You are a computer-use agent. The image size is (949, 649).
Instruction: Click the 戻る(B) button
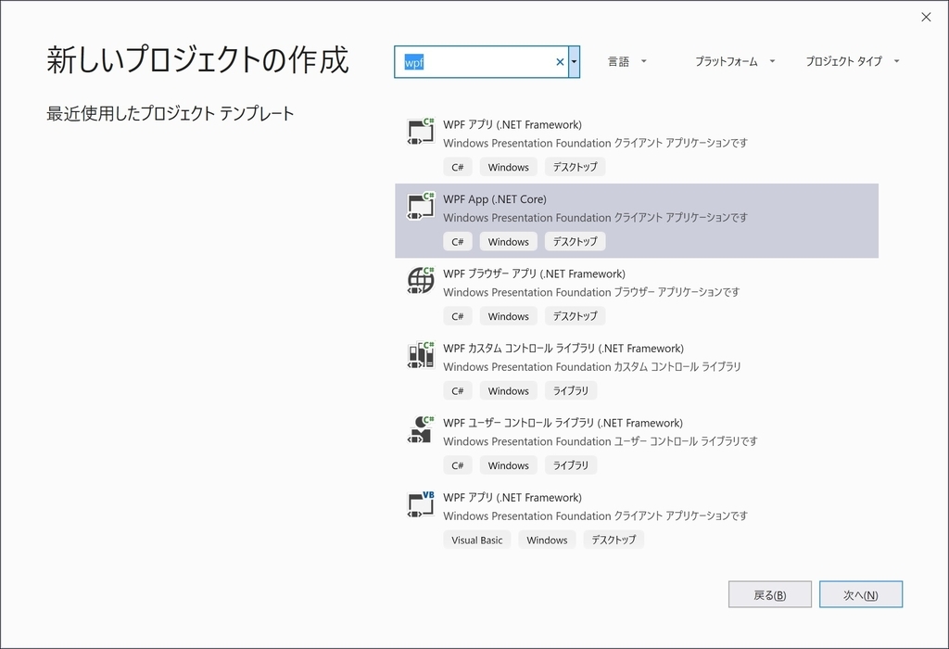pyautogui.click(x=770, y=594)
